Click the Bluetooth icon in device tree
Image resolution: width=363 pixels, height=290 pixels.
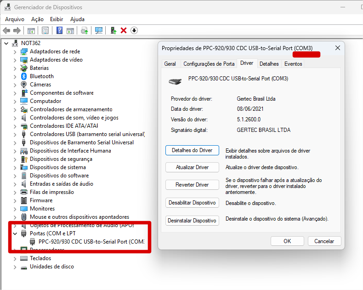[24, 76]
